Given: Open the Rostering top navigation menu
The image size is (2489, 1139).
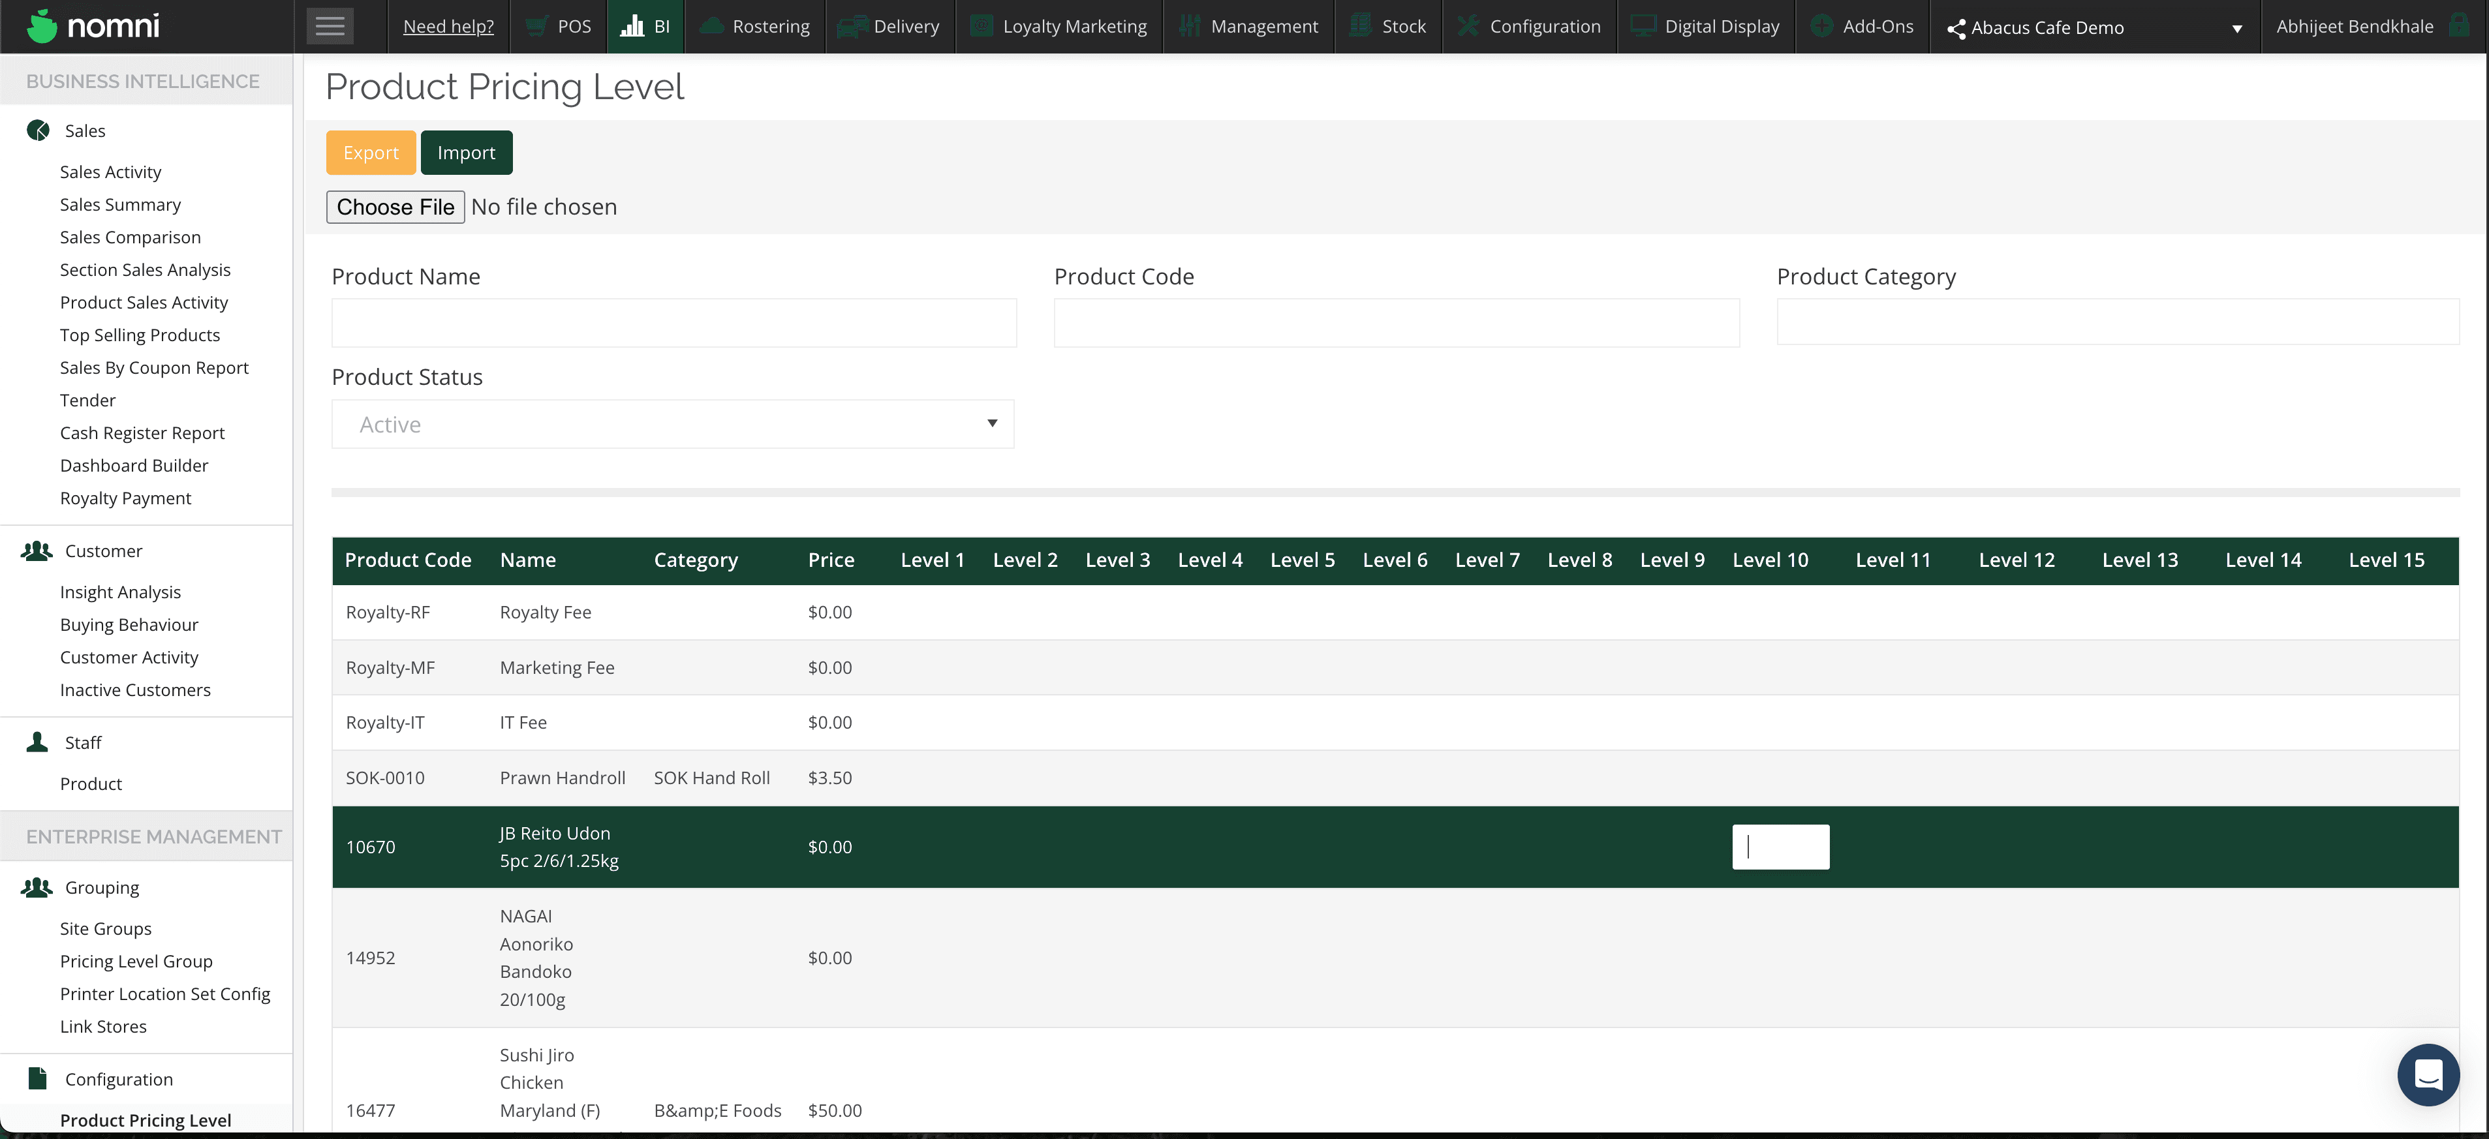Looking at the screenshot, I should click(x=754, y=26).
